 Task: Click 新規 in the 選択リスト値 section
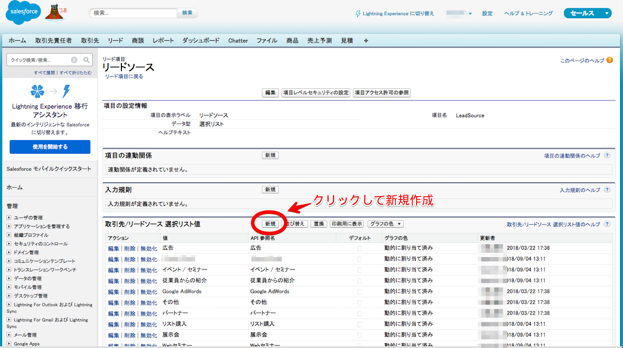click(x=271, y=224)
